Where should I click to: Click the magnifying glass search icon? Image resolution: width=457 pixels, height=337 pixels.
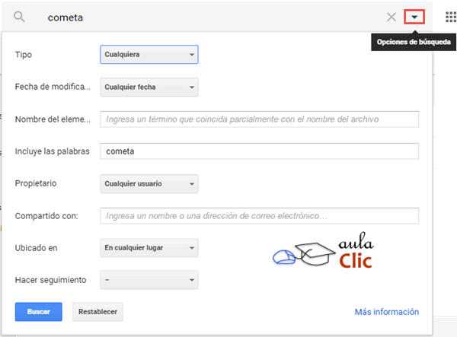pyautogui.click(x=20, y=17)
